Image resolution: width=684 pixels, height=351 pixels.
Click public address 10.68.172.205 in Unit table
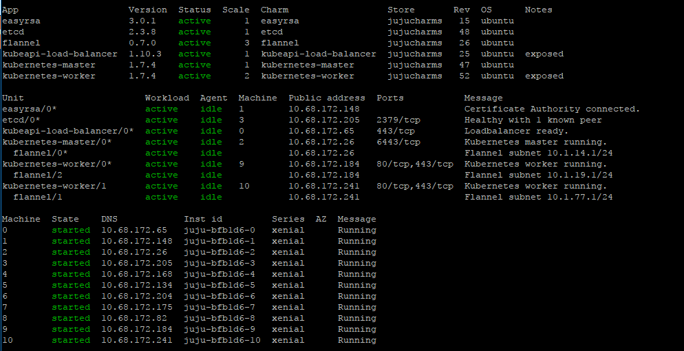tap(324, 120)
